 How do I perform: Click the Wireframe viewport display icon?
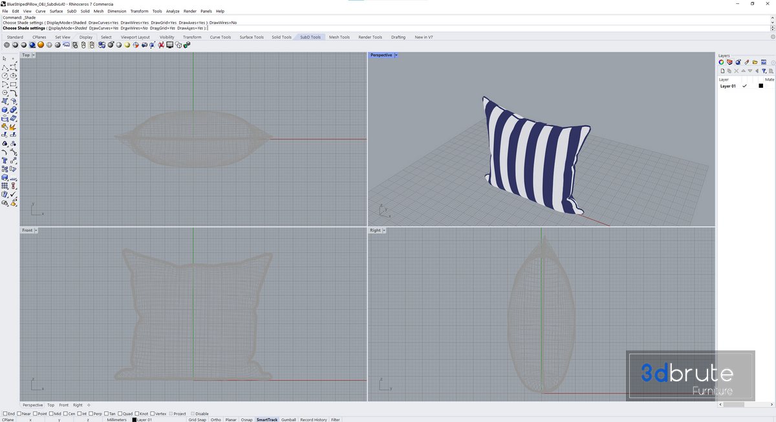(x=6, y=45)
